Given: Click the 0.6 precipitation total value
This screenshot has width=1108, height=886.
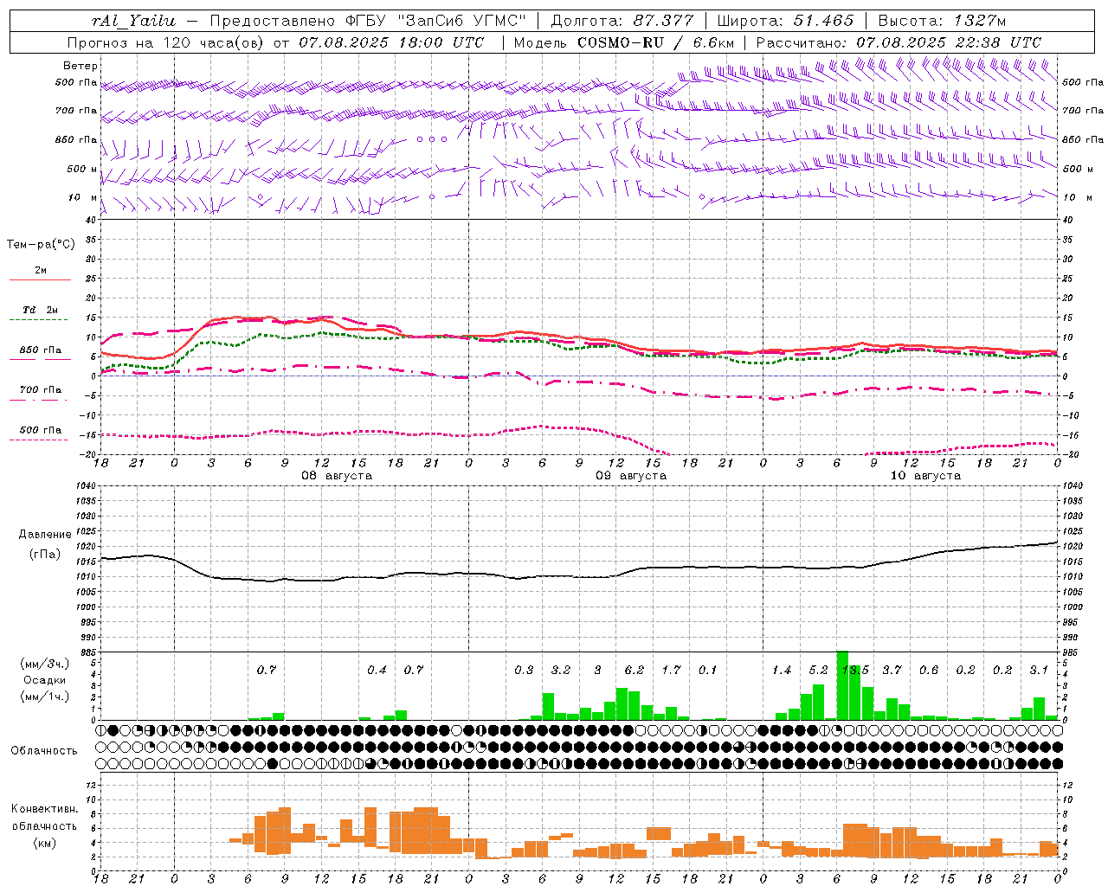Looking at the screenshot, I should point(929,670).
